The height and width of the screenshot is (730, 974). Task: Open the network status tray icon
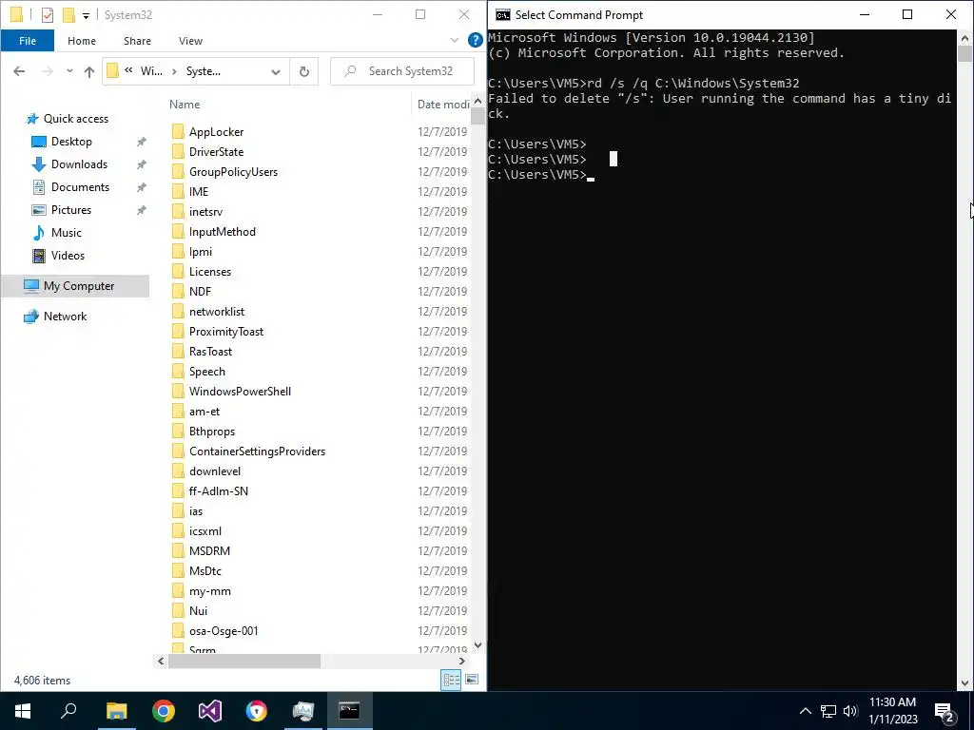pyautogui.click(x=828, y=711)
